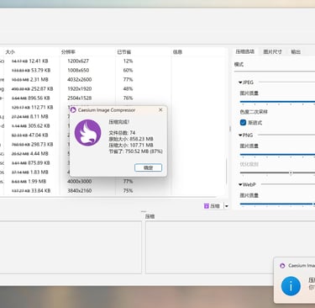Sort the file list by 大小 column
The width and height of the screenshot is (315, 308).
coord(10,52)
